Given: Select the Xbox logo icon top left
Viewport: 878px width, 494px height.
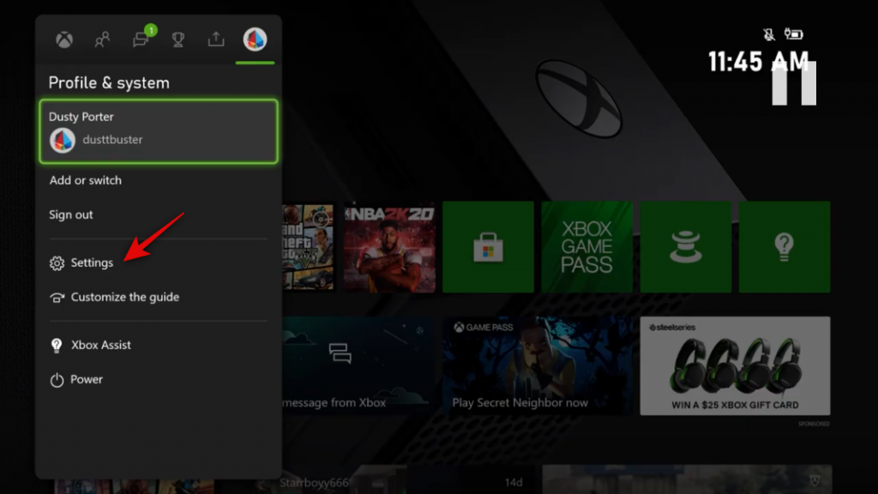Looking at the screenshot, I should [x=63, y=39].
